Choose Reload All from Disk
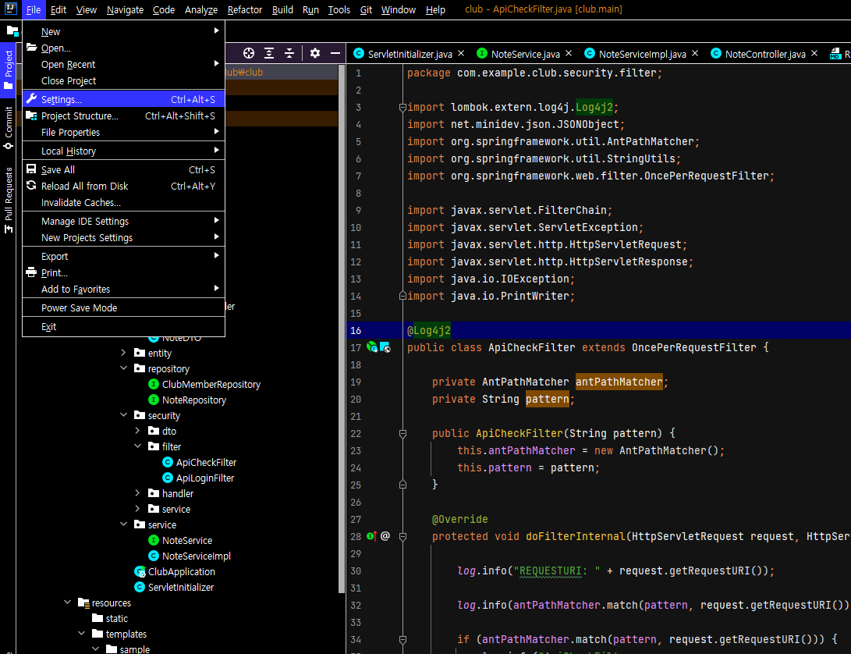Image resolution: width=851 pixels, height=654 pixels. 124,186
